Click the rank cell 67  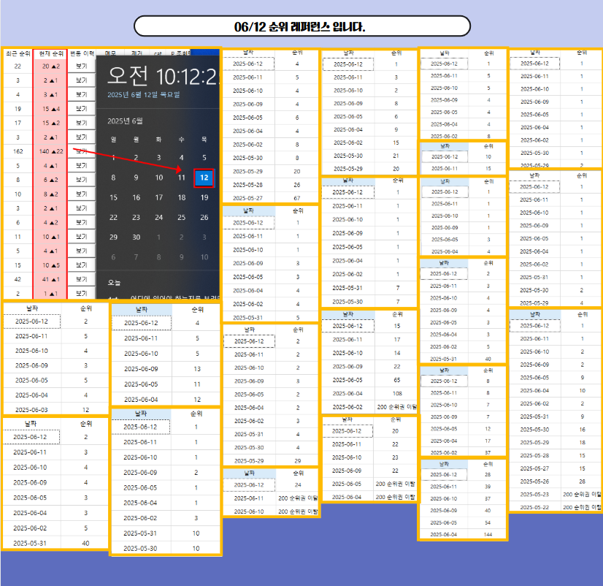pyautogui.click(x=297, y=198)
